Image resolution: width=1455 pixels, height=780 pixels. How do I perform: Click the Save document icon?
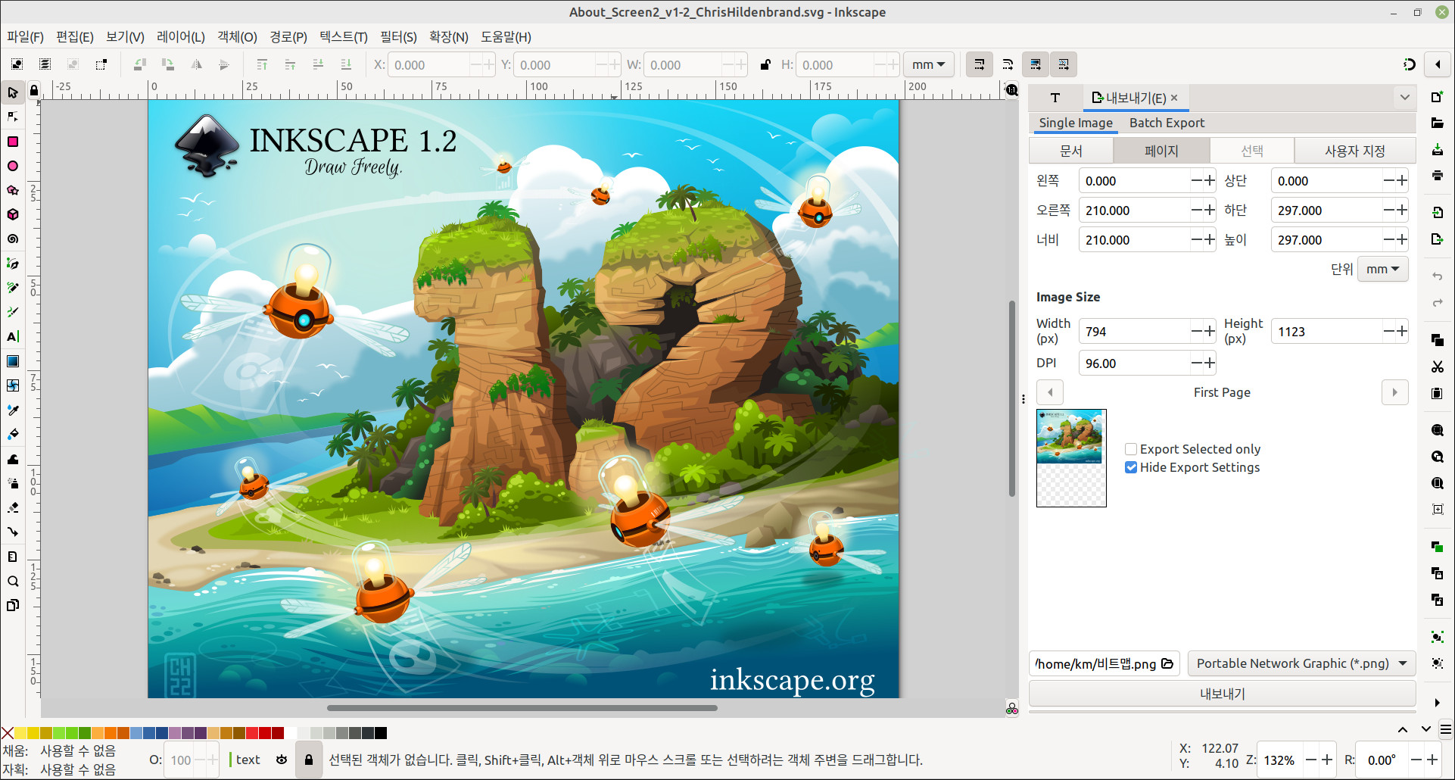1438,149
